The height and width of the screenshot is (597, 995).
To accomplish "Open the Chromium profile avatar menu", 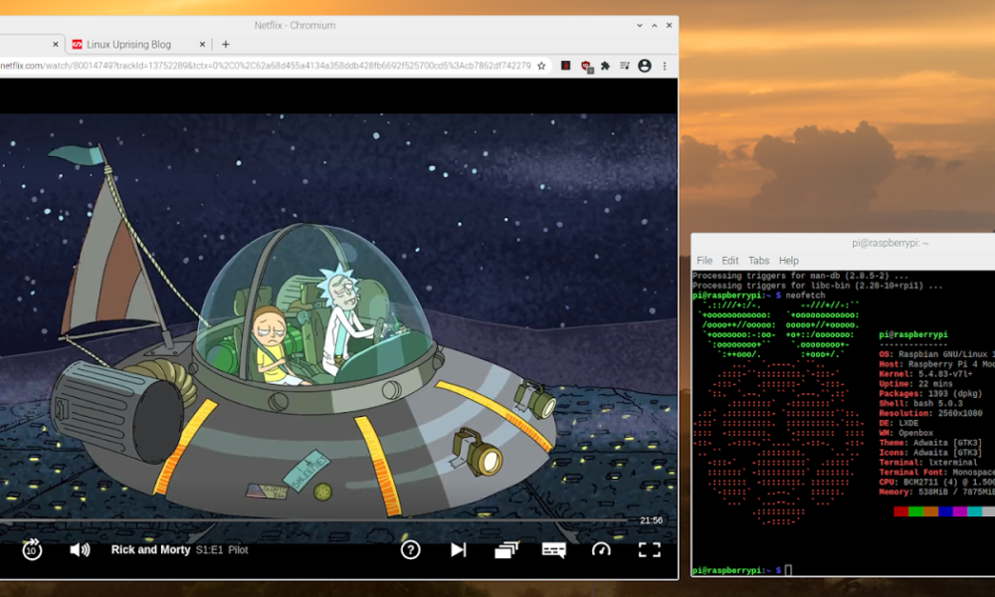I will (645, 66).
